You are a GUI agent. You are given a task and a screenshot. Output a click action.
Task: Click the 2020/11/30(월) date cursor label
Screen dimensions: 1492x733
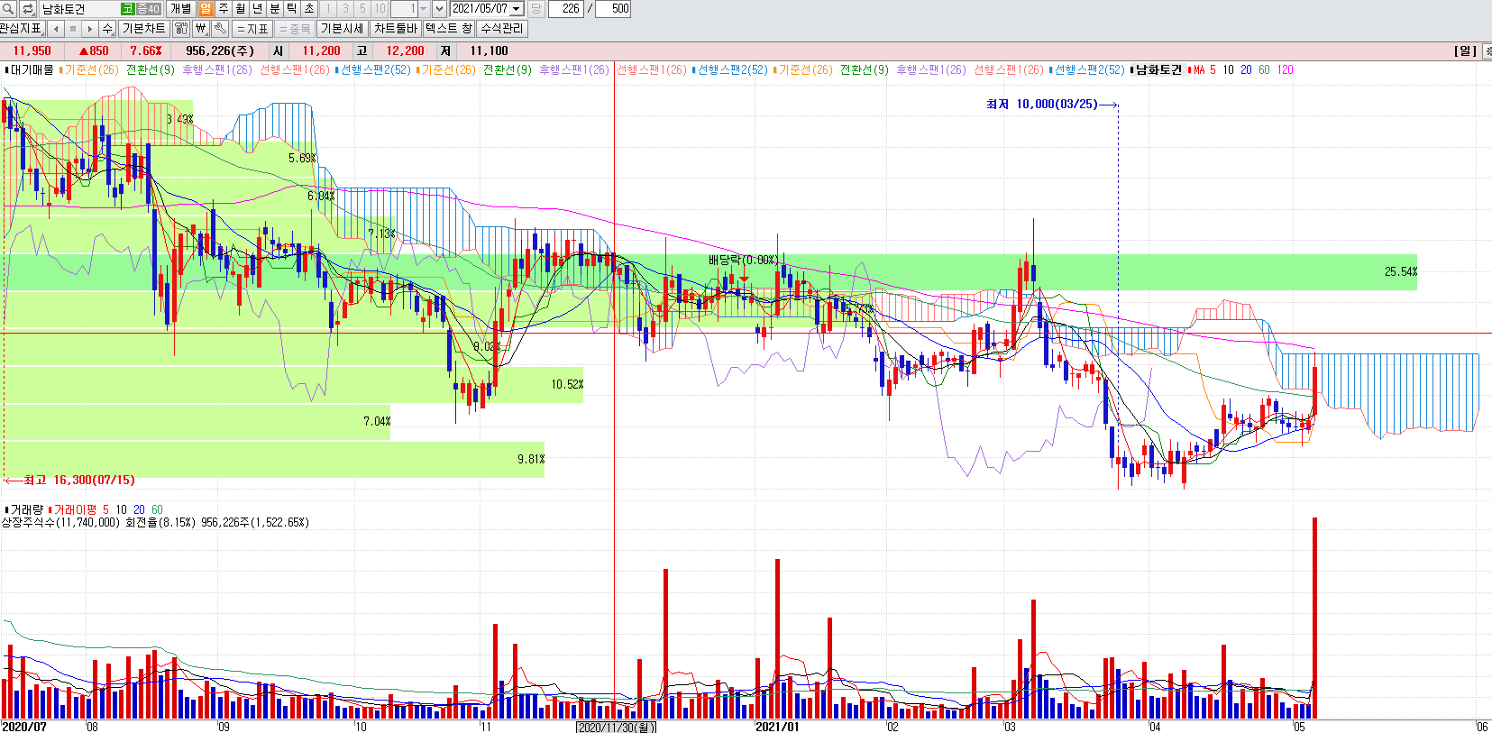(x=616, y=727)
